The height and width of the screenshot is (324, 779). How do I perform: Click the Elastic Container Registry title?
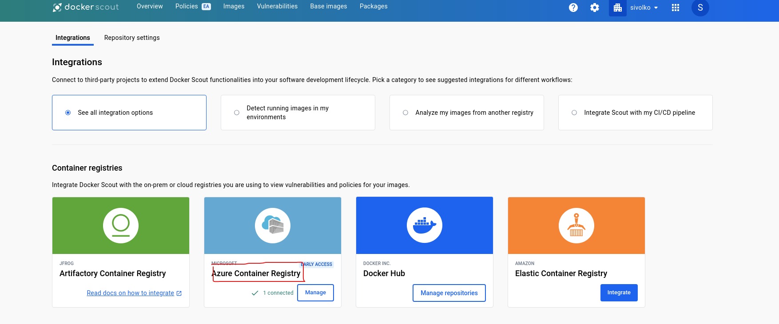561,273
